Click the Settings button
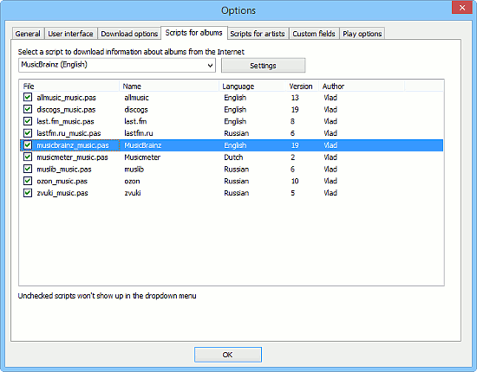The height and width of the screenshot is (372, 477). (x=263, y=66)
